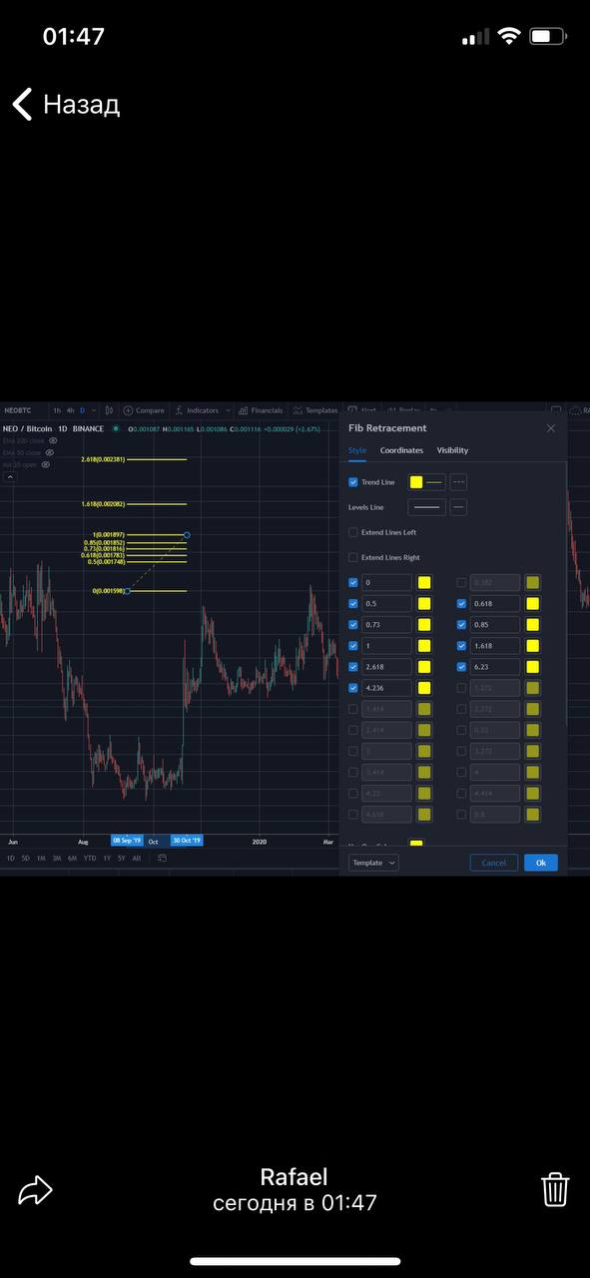
Task: Uncheck the 4.236 level checkbox
Action: tap(353, 688)
